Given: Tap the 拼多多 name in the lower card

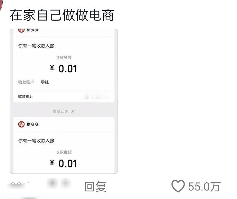Looking at the screenshot, I should tap(32, 124).
